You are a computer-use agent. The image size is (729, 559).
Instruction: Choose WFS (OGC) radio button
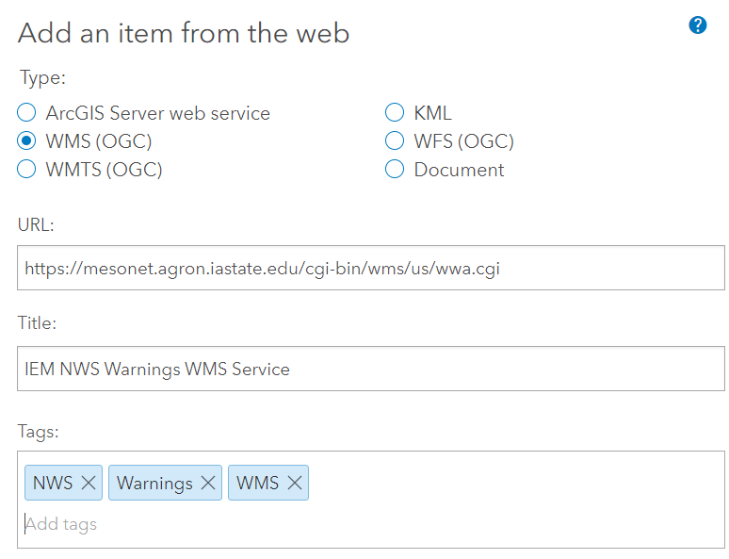coord(395,141)
